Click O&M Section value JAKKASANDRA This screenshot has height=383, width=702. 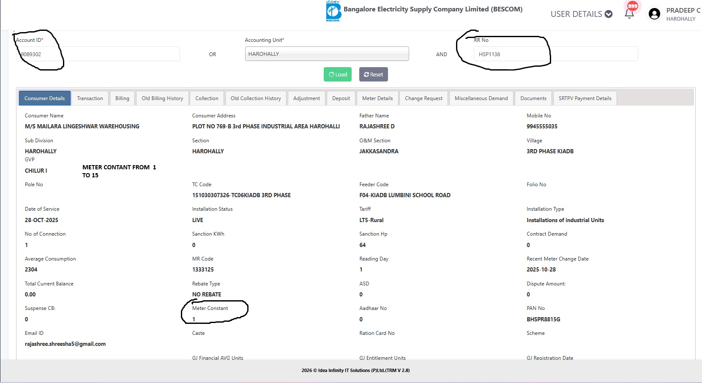(x=379, y=151)
